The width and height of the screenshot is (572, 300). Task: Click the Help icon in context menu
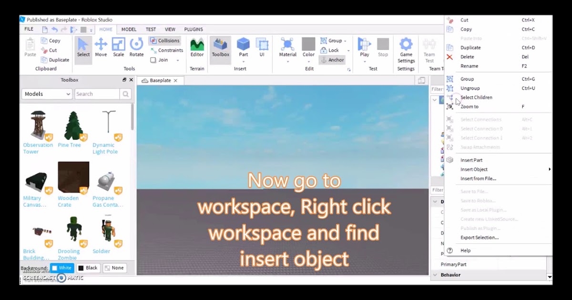449,250
